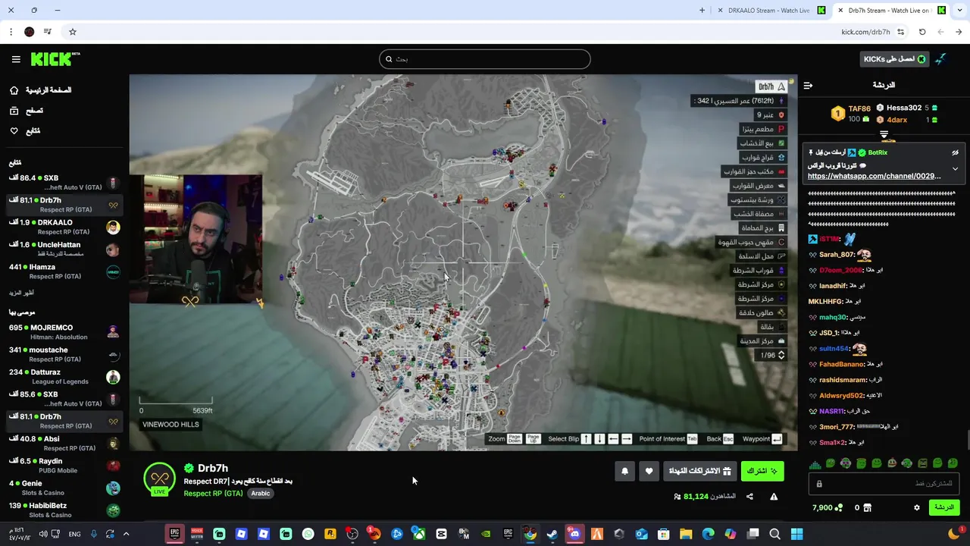The image size is (970, 546).
Task: Open recommended channel moustache
Action: point(64,354)
